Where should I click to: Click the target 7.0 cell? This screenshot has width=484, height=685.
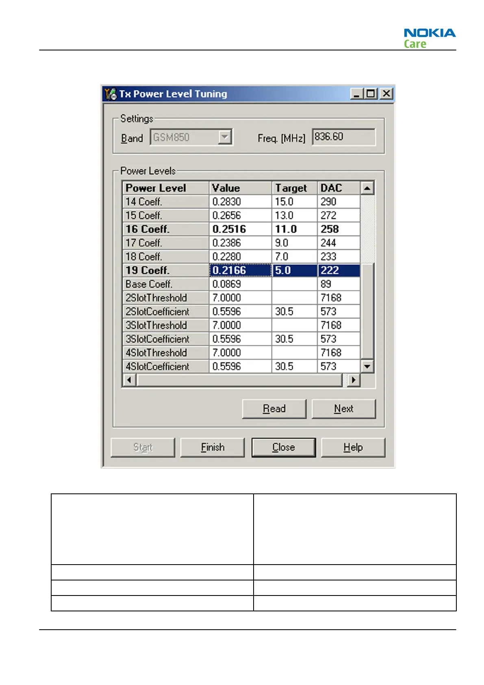pos(294,257)
